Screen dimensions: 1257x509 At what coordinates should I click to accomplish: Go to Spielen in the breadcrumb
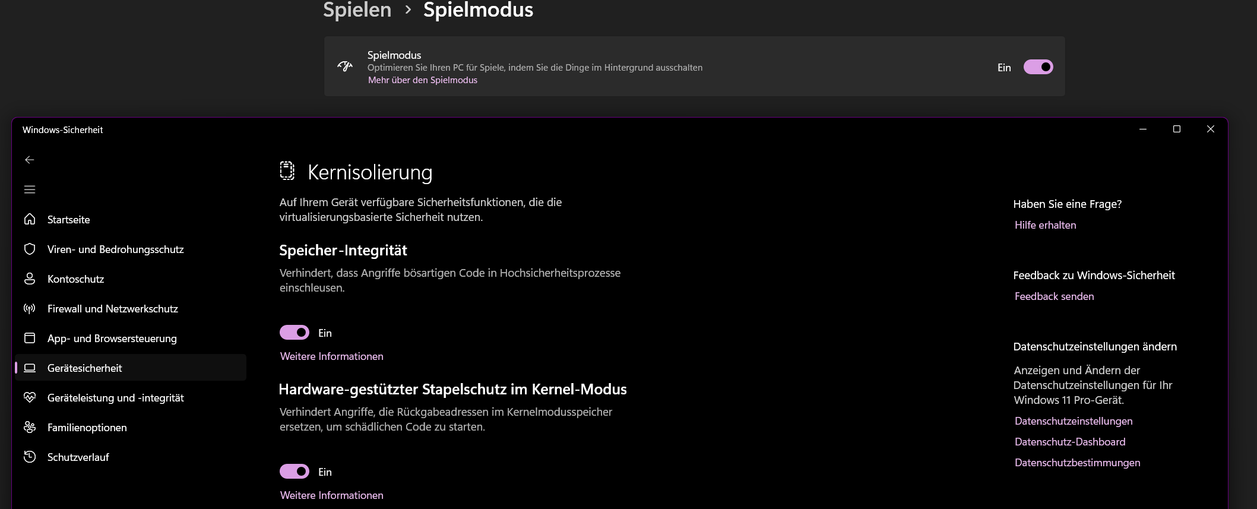click(x=357, y=10)
